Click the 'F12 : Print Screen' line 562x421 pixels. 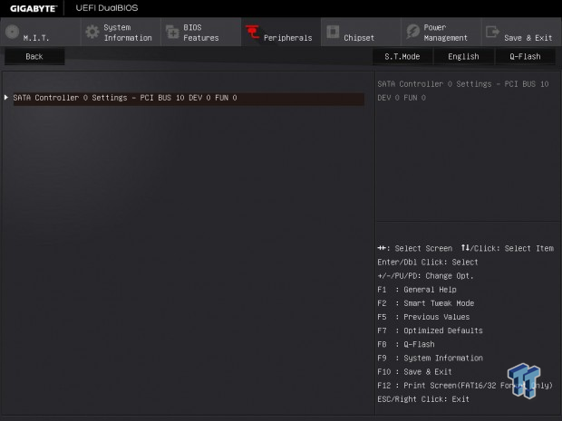coord(465,386)
